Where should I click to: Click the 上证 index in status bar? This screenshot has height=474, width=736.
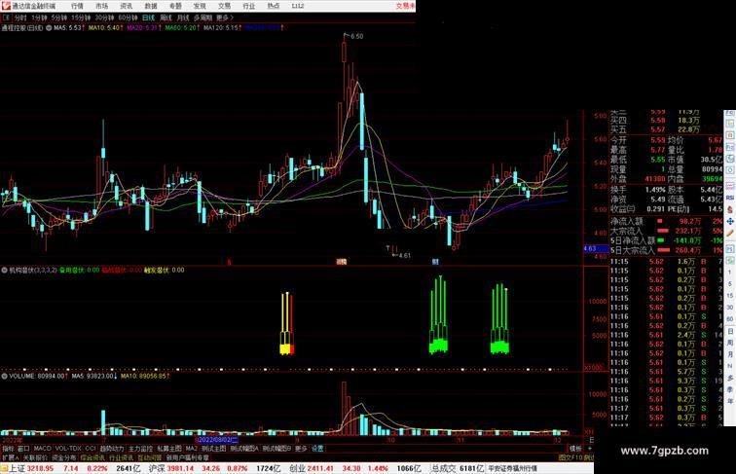point(18,468)
